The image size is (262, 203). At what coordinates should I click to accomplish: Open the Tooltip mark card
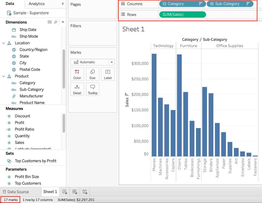[92, 89]
